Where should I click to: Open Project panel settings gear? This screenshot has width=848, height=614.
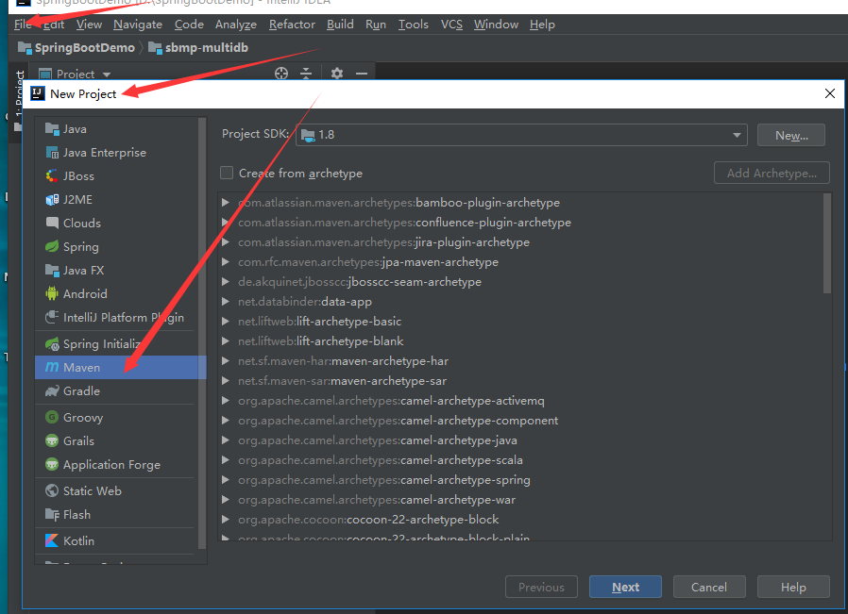[x=337, y=74]
